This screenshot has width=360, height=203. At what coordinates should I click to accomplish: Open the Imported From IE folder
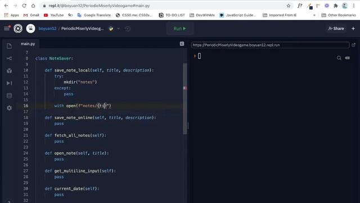(x=280, y=15)
